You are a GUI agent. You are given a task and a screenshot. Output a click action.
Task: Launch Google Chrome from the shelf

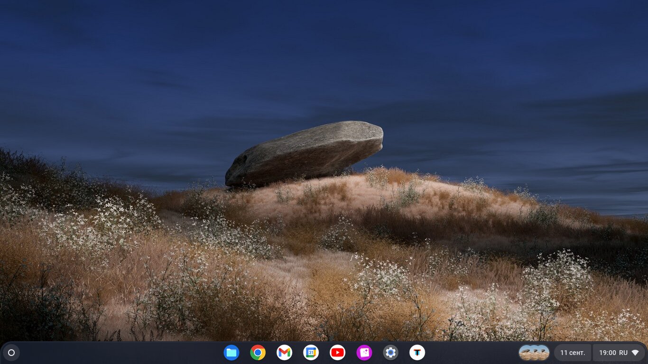258,353
